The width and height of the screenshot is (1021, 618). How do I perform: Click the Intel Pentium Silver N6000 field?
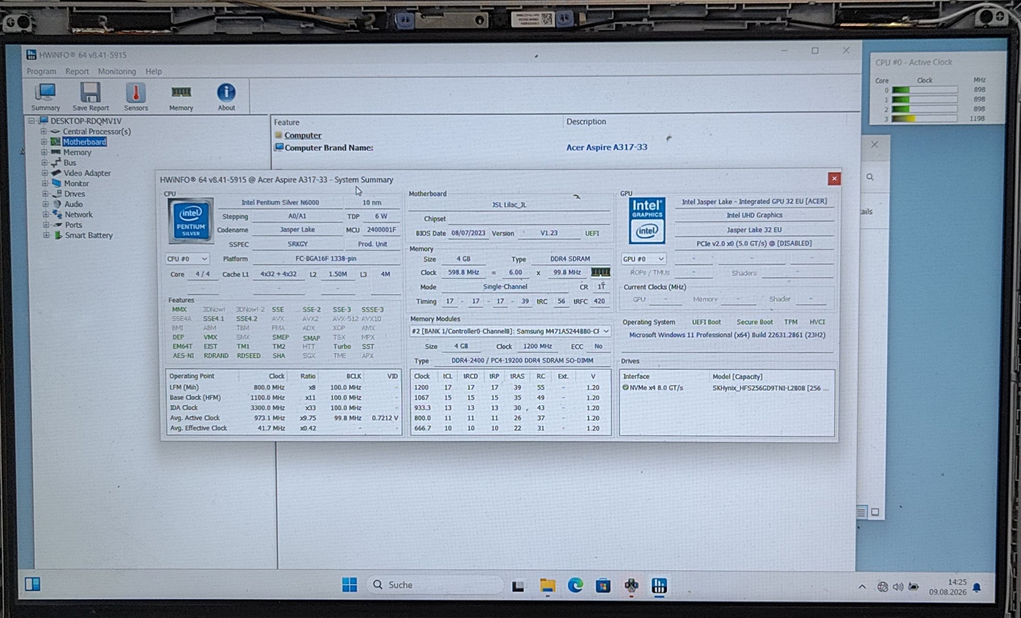coord(280,203)
